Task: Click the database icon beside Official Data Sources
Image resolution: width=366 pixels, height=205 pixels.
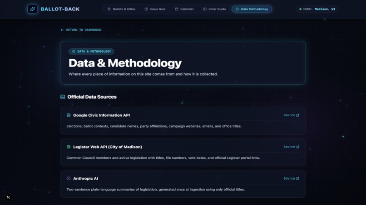Action: pyautogui.click(x=63, y=97)
